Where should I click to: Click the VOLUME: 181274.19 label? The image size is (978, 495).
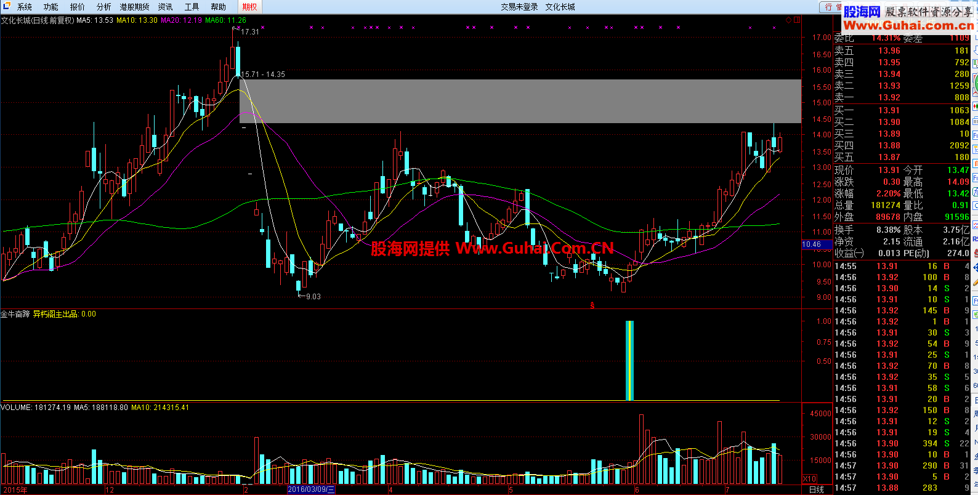coord(36,408)
